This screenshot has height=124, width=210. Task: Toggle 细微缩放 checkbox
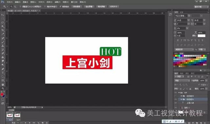pyautogui.click(x=60, y=7)
